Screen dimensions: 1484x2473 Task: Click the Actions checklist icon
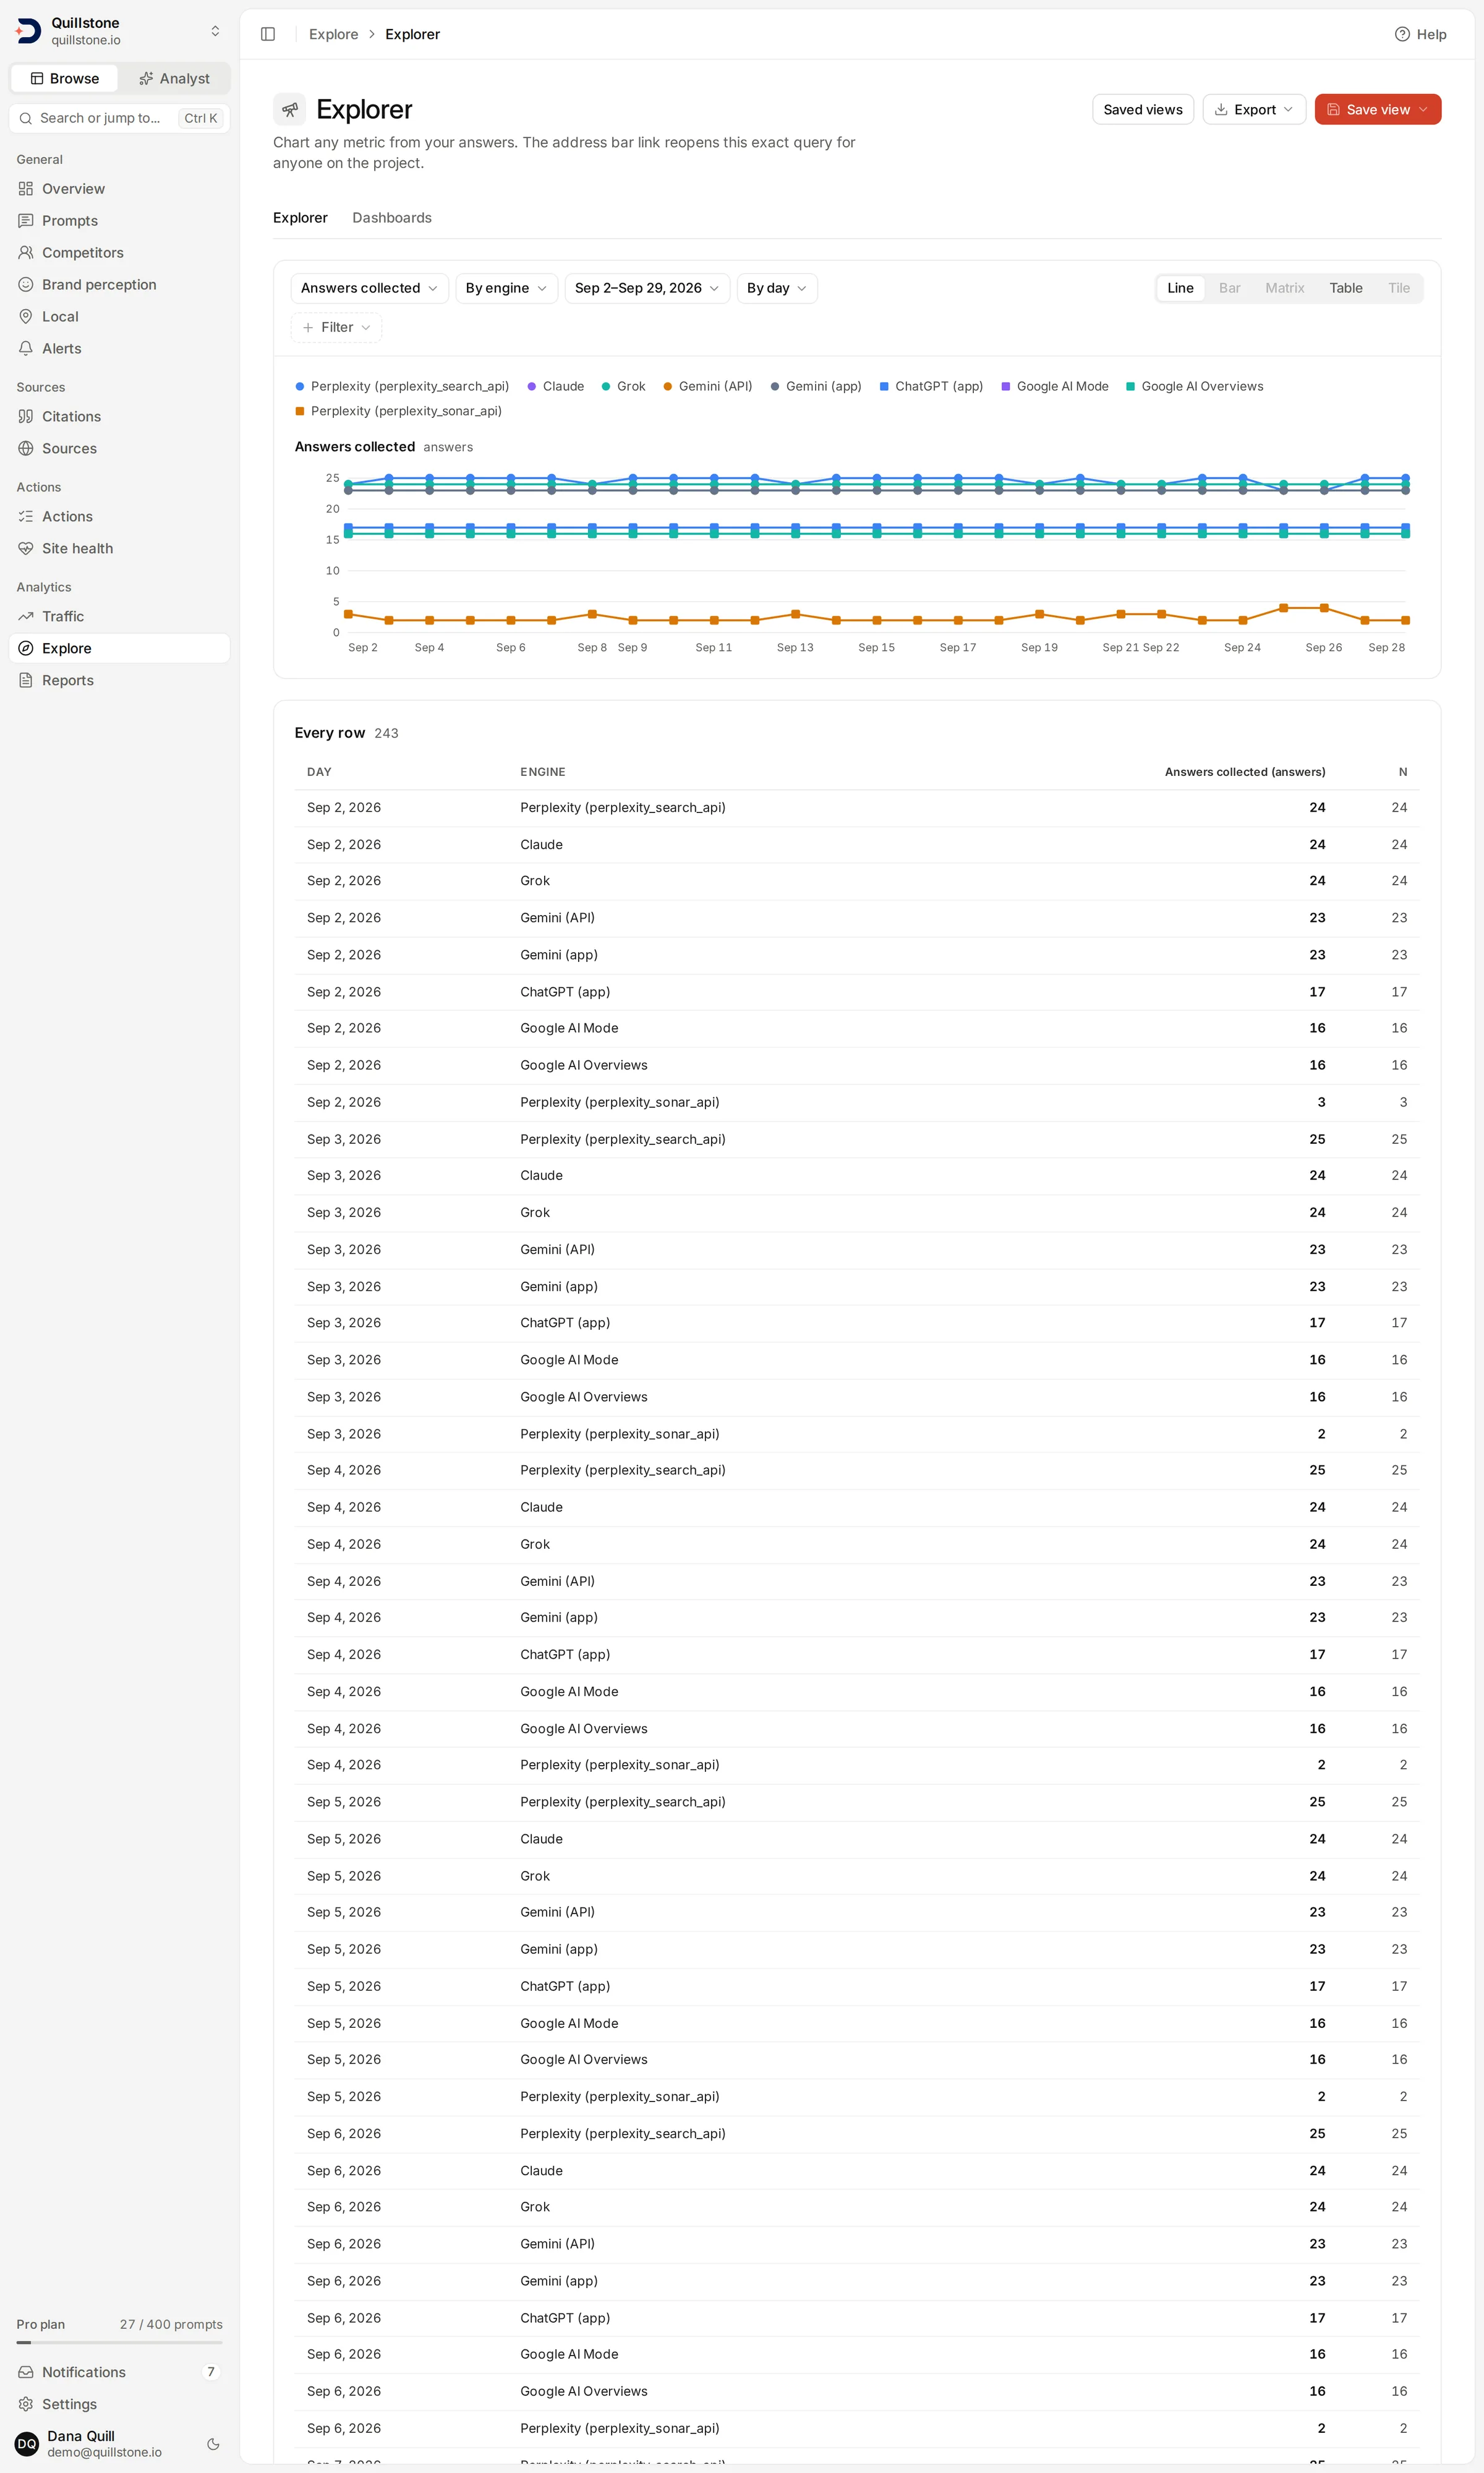(26, 517)
